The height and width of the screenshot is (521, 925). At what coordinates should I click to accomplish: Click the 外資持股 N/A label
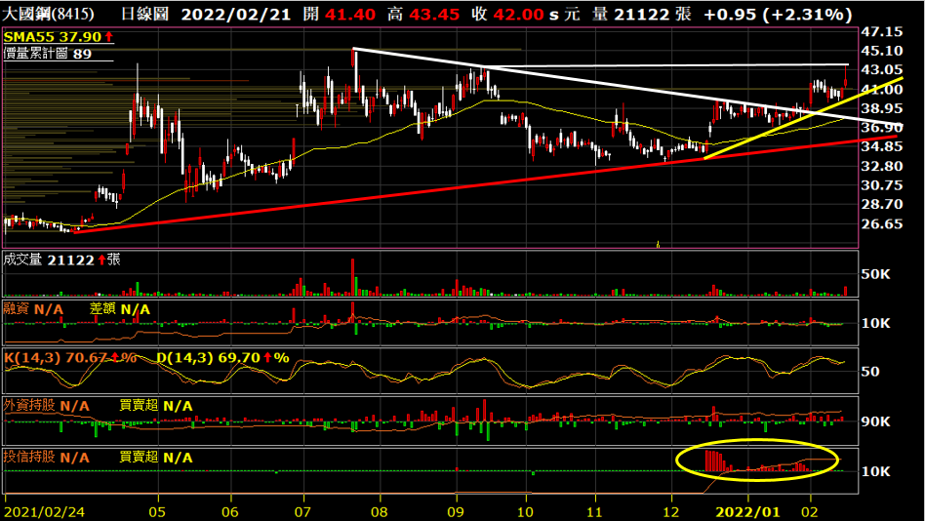coord(47,405)
